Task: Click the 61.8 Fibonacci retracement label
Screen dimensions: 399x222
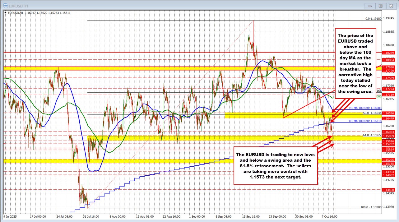Action: (x=372, y=135)
